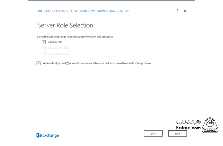This screenshot has height=146, width=223.
Task: Click the Mailbox role label text
Action: 55,42
